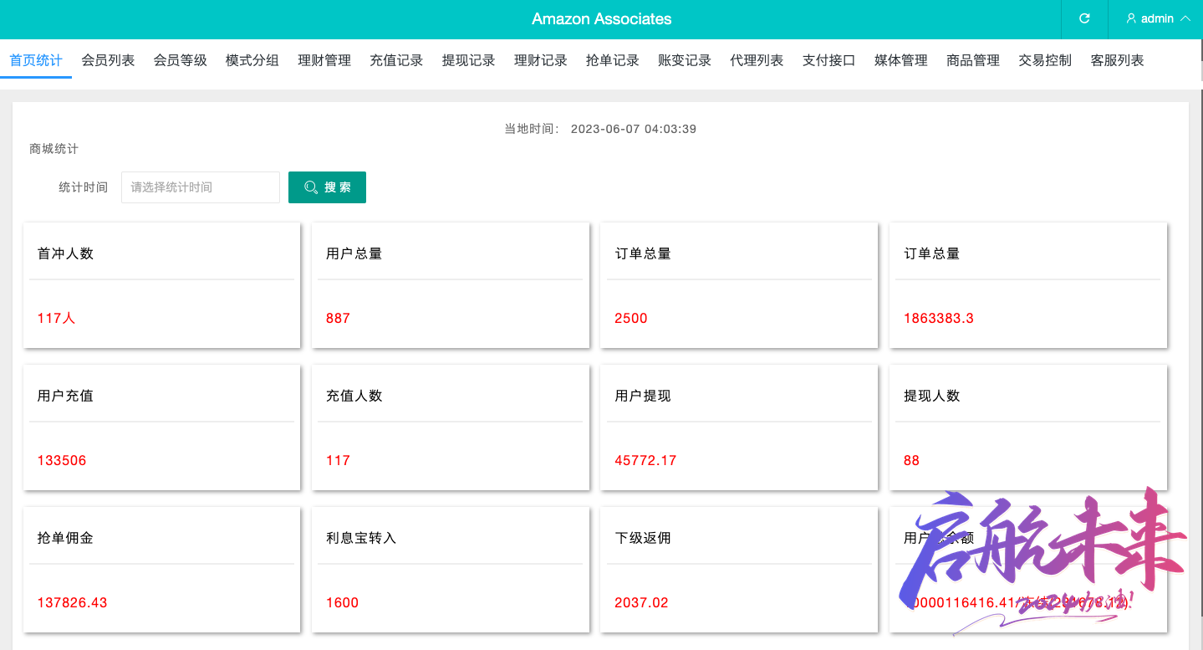
Task: Open the 商品管理 menu item
Action: (973, 60)
